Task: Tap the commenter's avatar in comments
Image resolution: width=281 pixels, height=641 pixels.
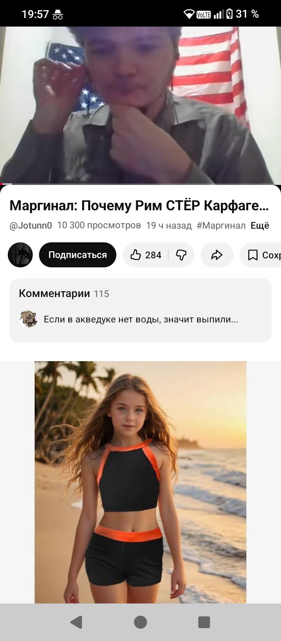Action: [28, 319]
